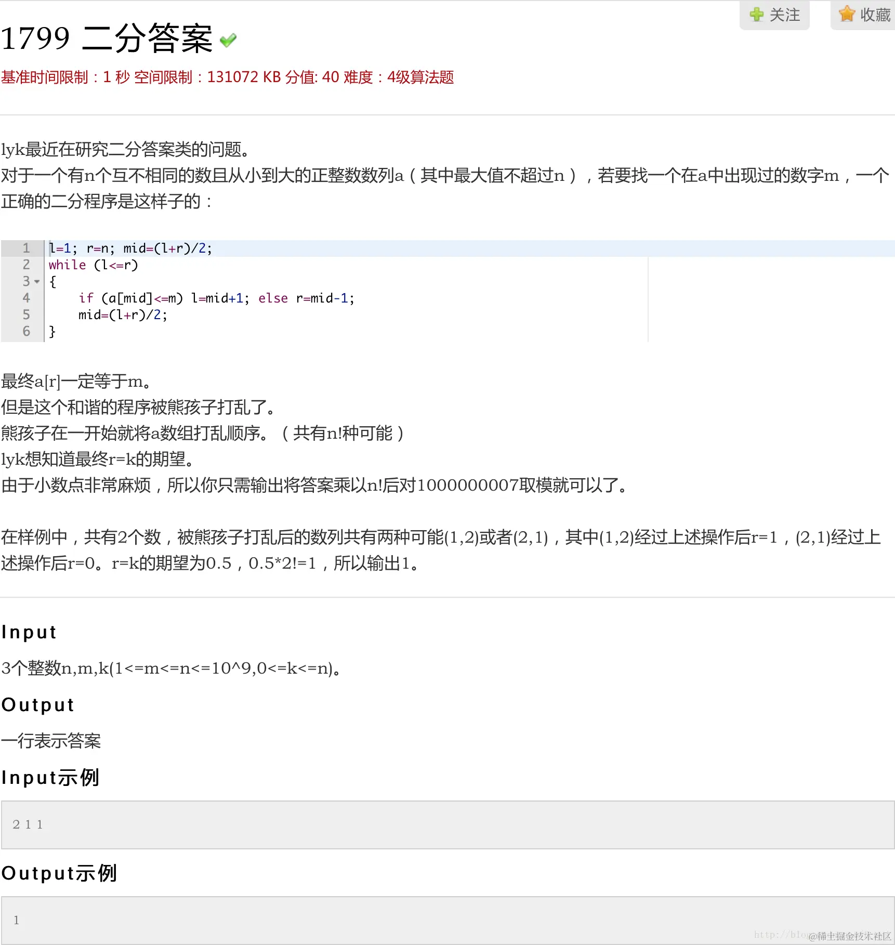Viewport: 895px width, 945px height.
Task: Click the first line lyk最近在研究二分答案类的问题
Action: point(126,150)
